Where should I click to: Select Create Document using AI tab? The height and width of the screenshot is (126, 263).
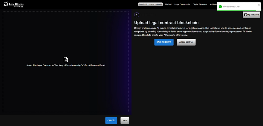150,4
